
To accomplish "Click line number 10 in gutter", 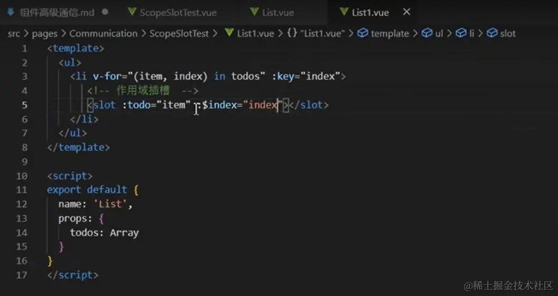I will tap(22, 176).
